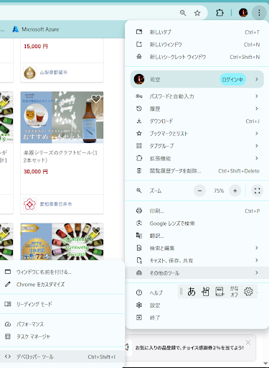This screenshot has height=368, width=269.
Task: Select 新しいタブ menu item
Action: [197, 32]
